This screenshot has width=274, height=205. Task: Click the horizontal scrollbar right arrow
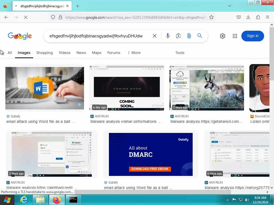pyautogui.click(x=267, y=192)
